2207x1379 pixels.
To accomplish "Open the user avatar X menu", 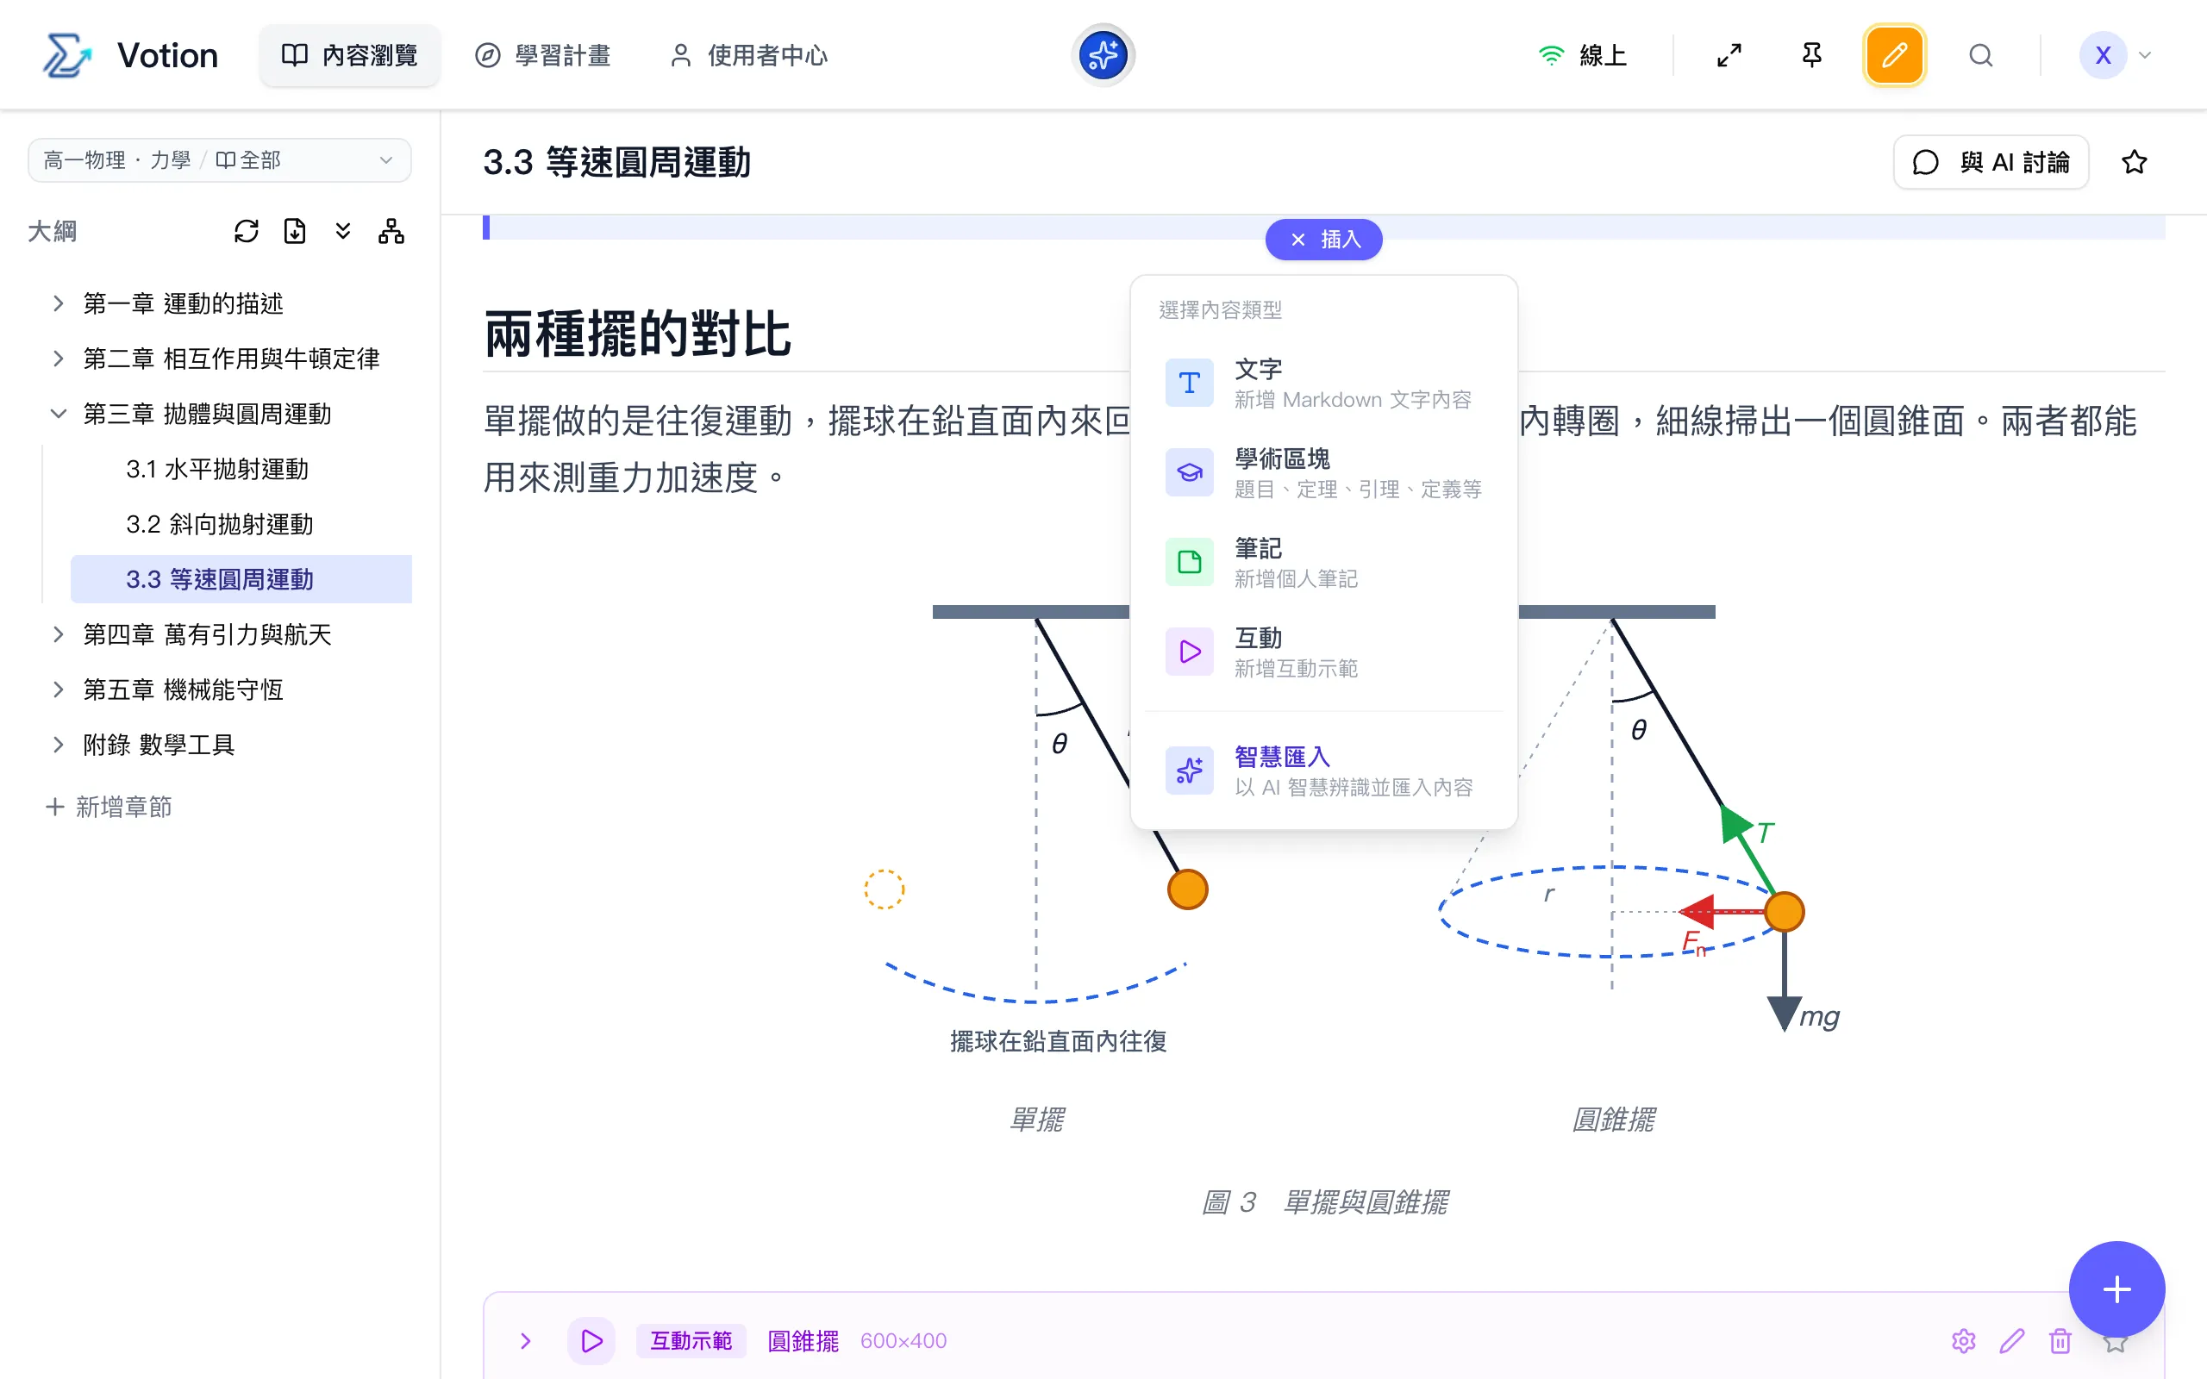I will (2115, 56).
